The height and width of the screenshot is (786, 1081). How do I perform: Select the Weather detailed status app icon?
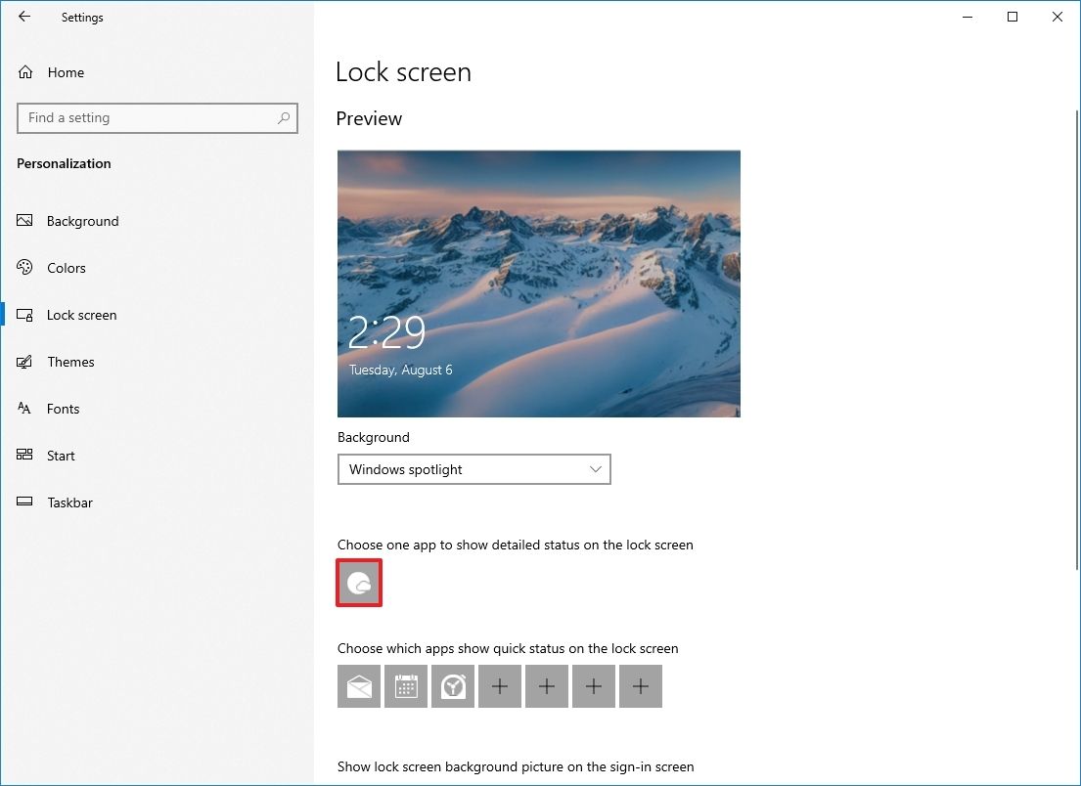tap(359, 582)
